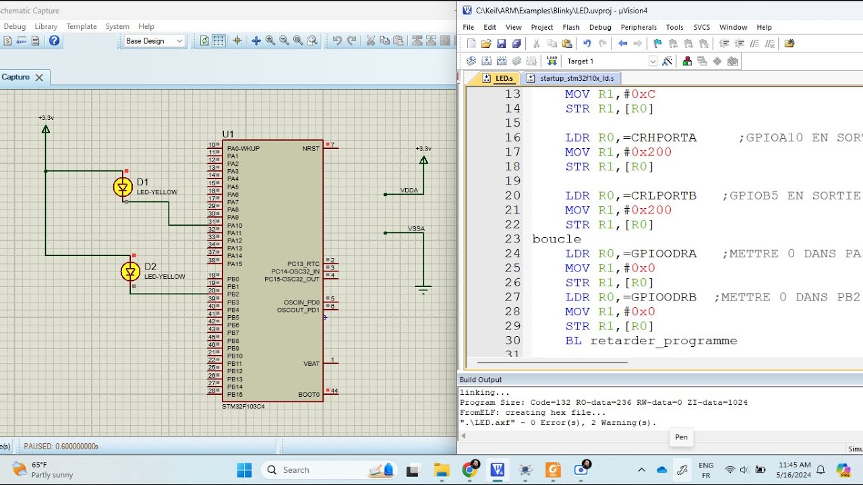This screenshot has width=863, height=485.
Task: Click the origin crosshair icon in Proteus
Action: point(237,40)
